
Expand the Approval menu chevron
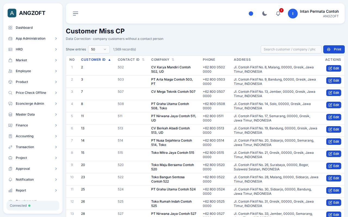[56, 169]
